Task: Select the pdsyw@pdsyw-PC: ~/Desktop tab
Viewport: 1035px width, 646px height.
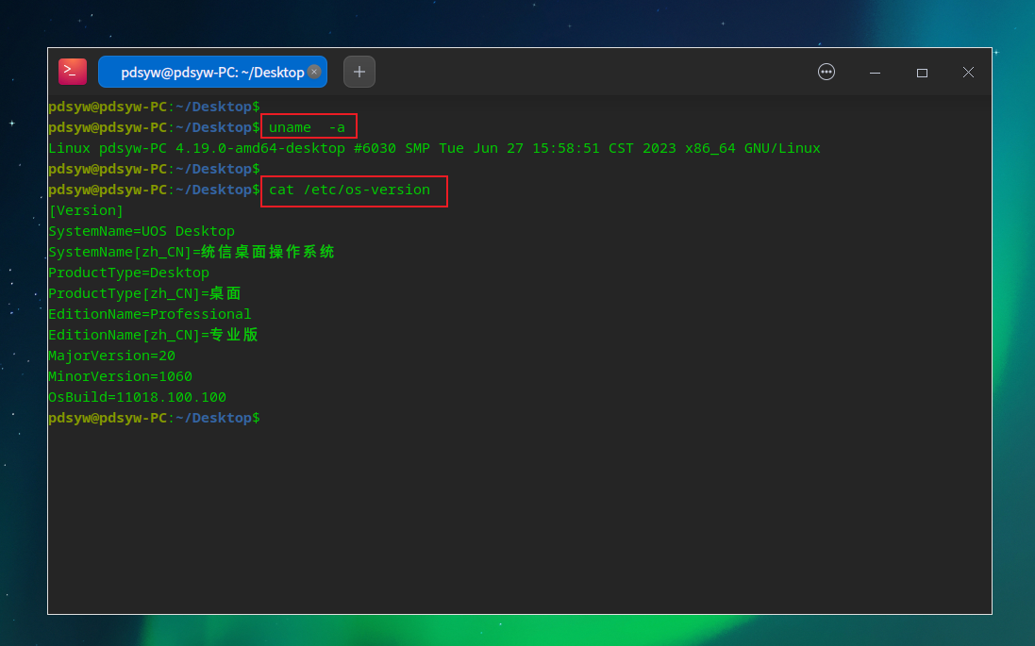Action: click(x=212, y=72)
